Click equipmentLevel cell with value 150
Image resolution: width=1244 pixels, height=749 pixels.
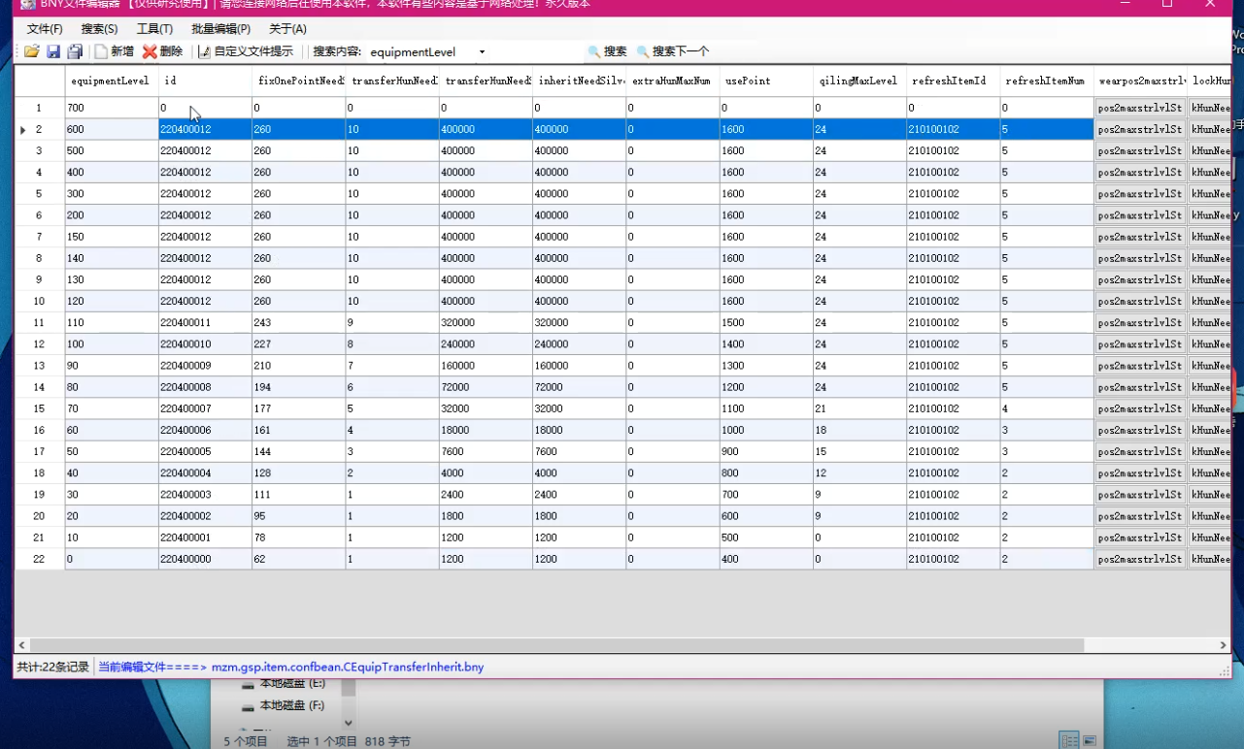pos(112,237)
